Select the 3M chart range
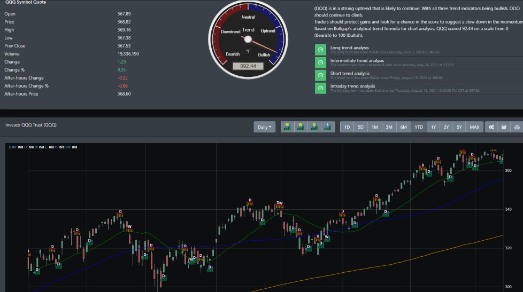The width and height of the screenshot is (523, 292). point(389,127)
